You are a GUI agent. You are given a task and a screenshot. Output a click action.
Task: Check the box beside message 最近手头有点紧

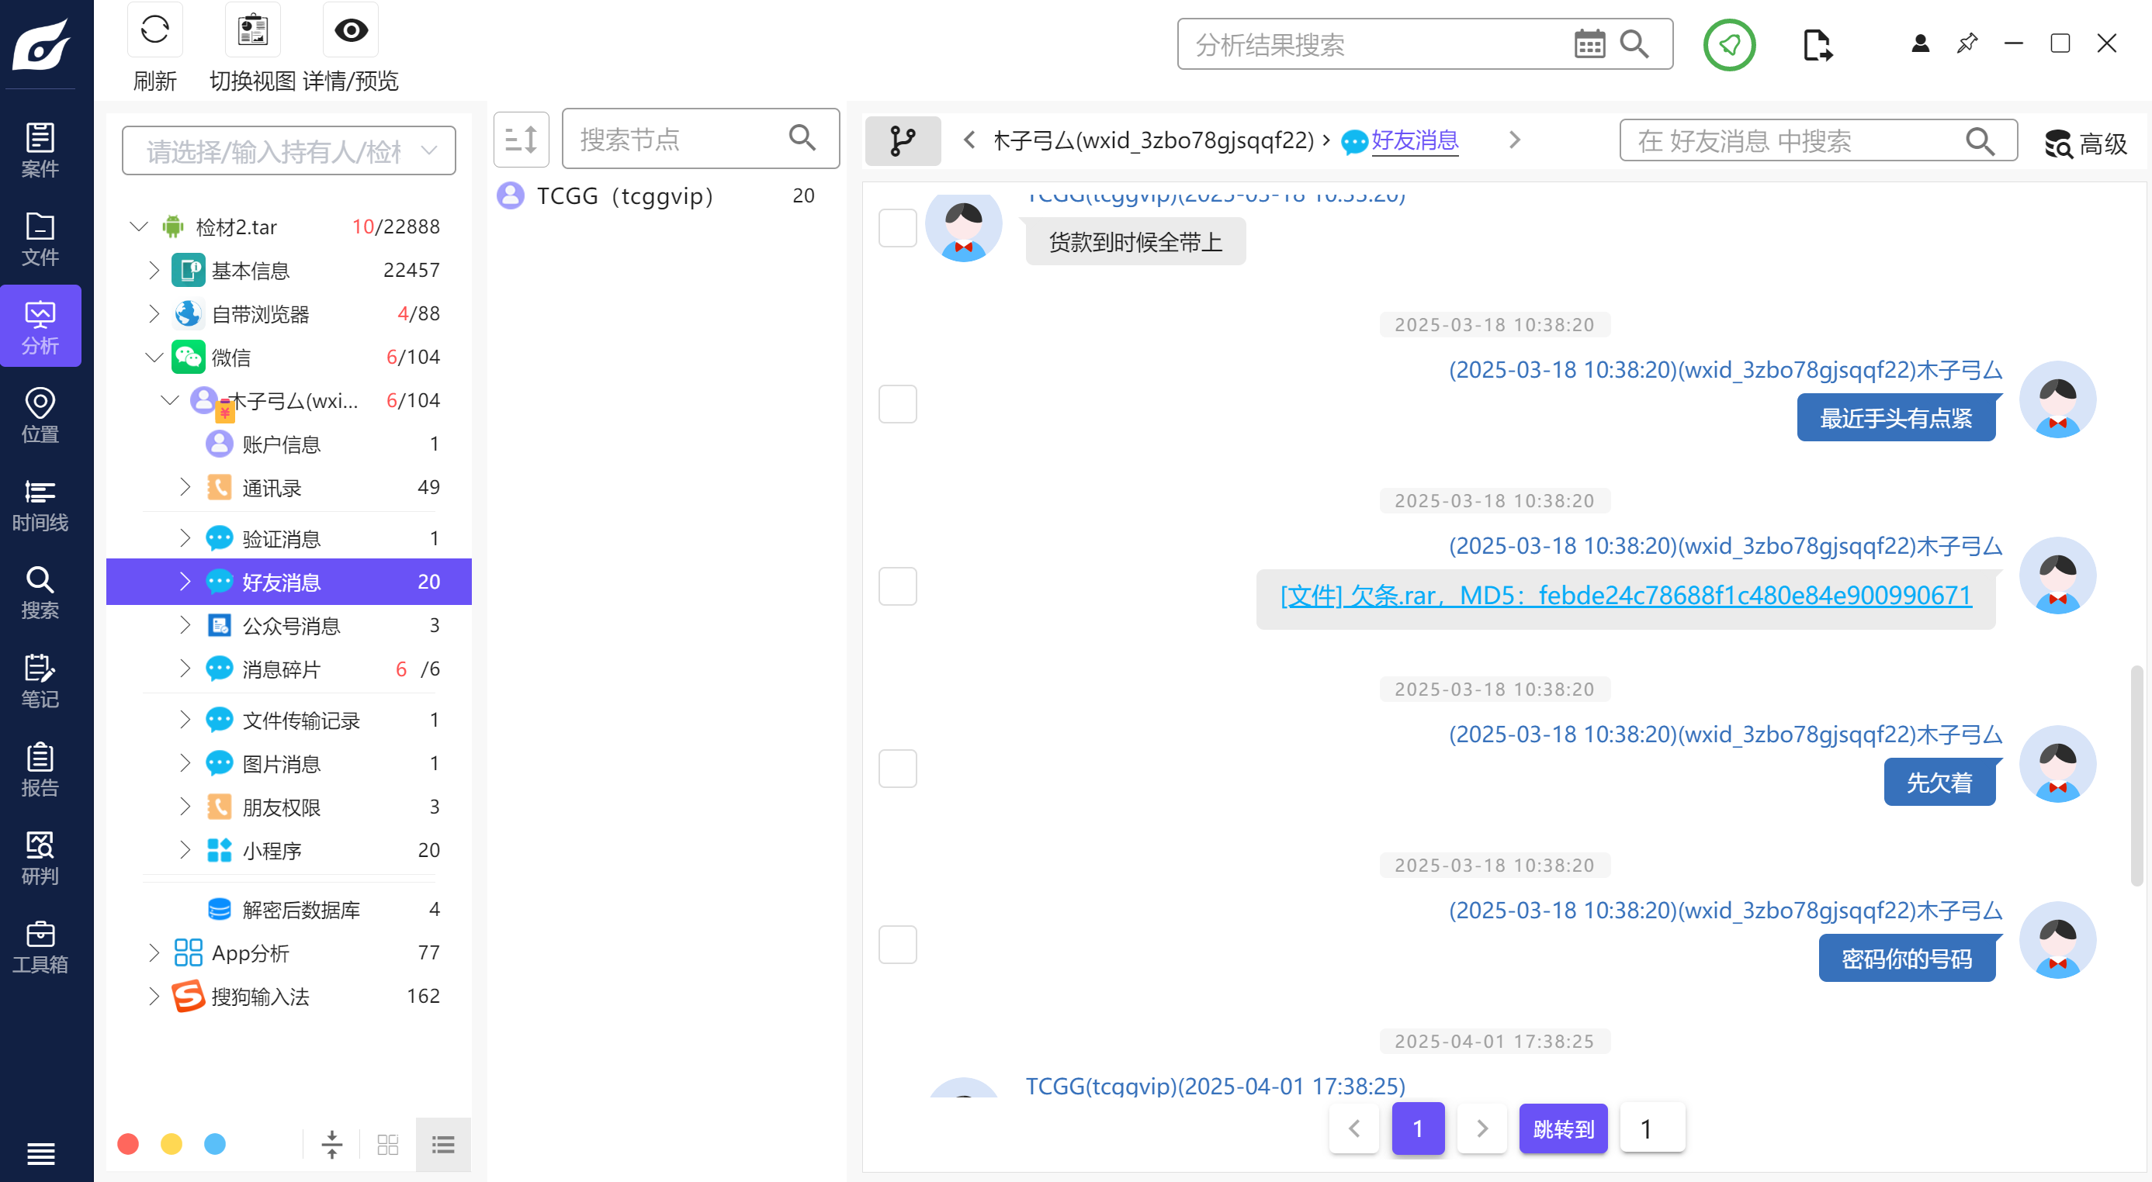coord(897,404)
